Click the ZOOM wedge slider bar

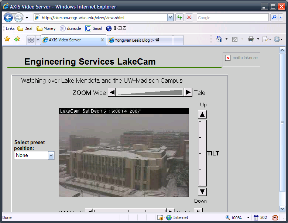[x=150, y=92]
